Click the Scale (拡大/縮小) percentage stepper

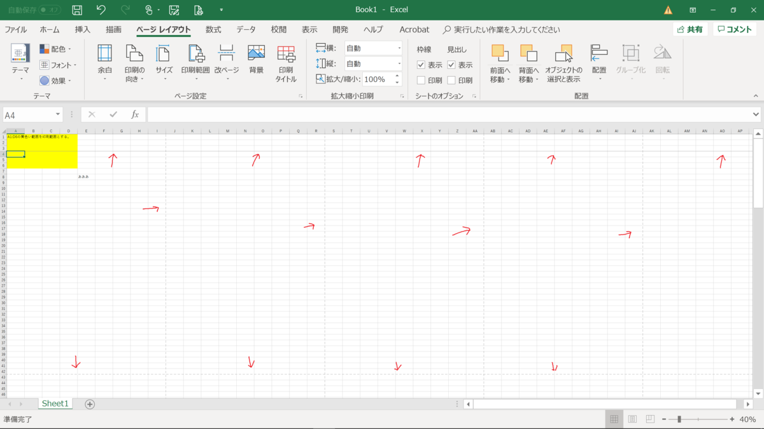point(397,79)
